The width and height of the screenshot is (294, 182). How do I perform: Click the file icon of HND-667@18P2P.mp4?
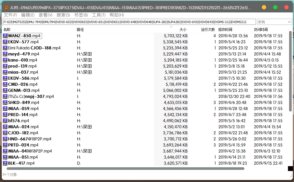pyautogui.click(x=5, y=139)
